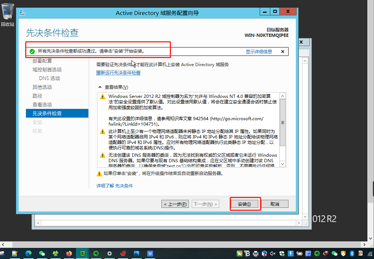Screen dimensions: 374x259
Task: Open the Recycle Bin desktop icon
Action: click(x=8, y=14)
